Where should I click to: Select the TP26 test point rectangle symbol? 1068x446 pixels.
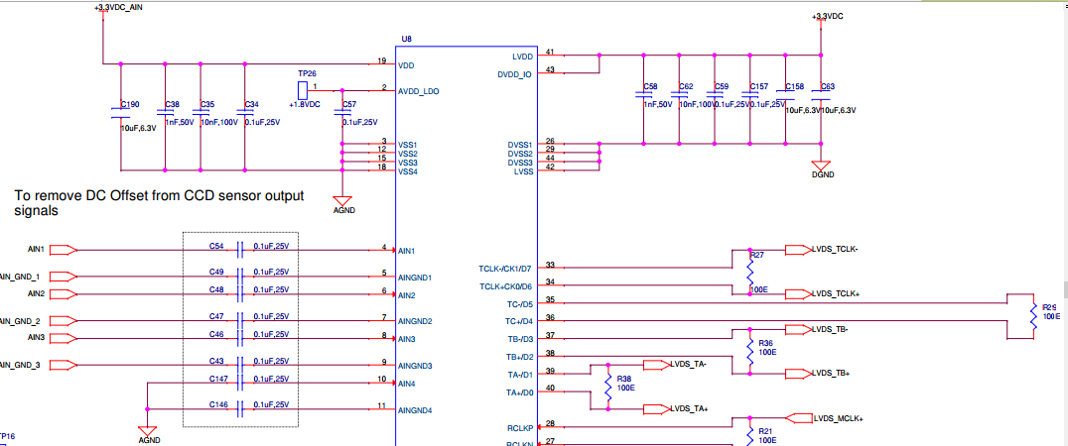point(302,89)
